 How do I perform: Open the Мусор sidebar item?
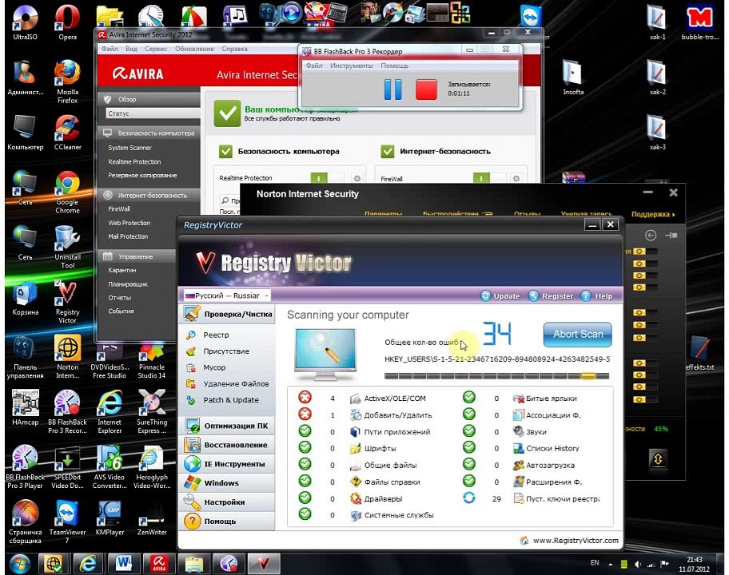pos(214,367)
